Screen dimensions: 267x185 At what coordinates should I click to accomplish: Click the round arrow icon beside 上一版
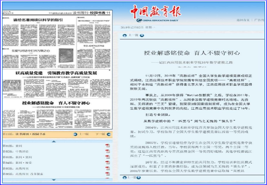(75, 134)
